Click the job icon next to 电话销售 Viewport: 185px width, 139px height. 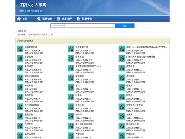(x=20, y=68)
